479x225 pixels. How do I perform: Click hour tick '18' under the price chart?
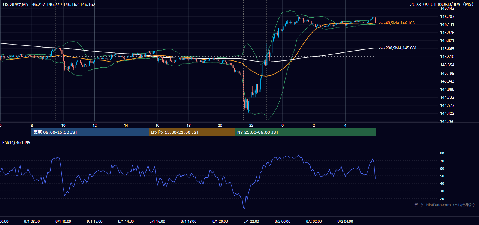click(x=189, y=126)
